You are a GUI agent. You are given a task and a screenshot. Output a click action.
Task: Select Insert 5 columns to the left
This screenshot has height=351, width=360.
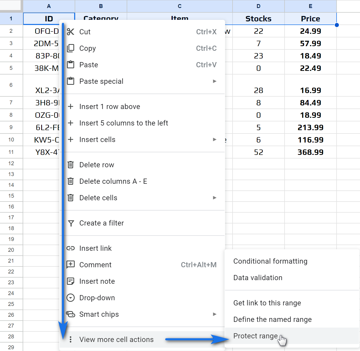(x=142, y=123)
